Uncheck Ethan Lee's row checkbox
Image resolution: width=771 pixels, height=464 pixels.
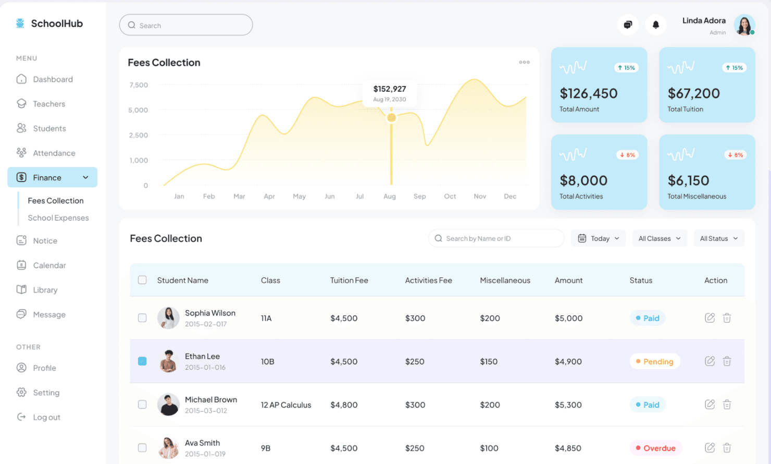point(142,361)
